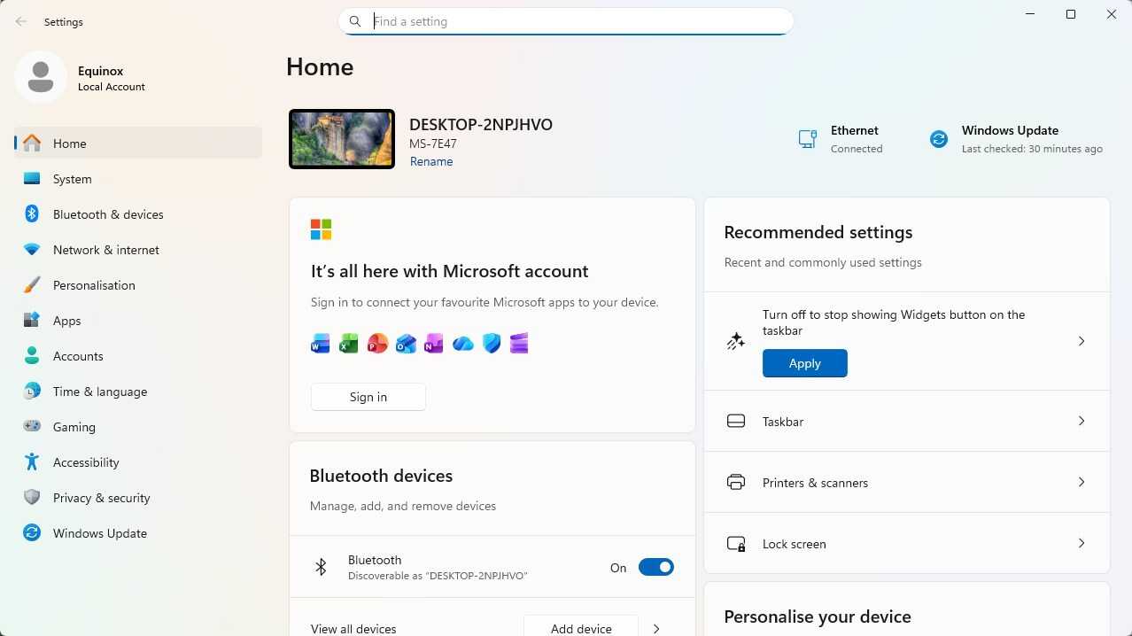Go back with the back arrow

[x=21, y=21]
